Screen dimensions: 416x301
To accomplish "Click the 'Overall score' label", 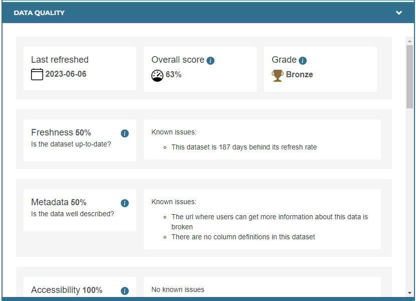I will tap(178, 60).
